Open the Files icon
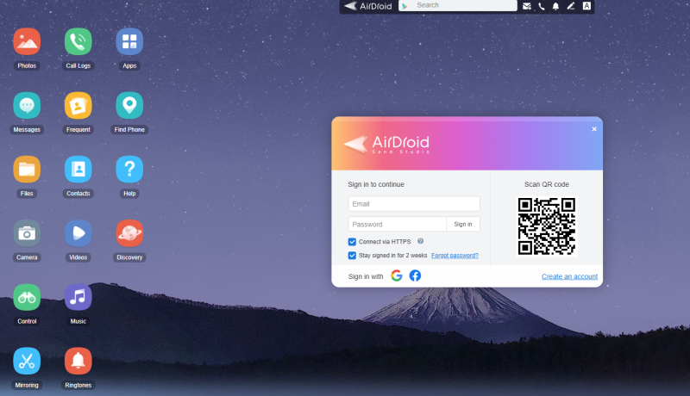690x396 pixels. tap(27, 170)
